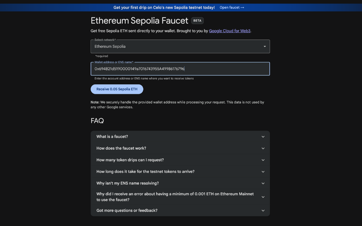Click the 'How long does it take' question text

[145, 172]
